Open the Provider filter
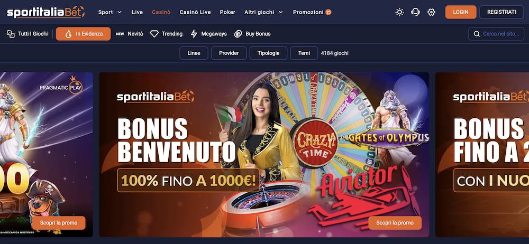Screen dimensions: 529x244 click(x=229, y=53)
